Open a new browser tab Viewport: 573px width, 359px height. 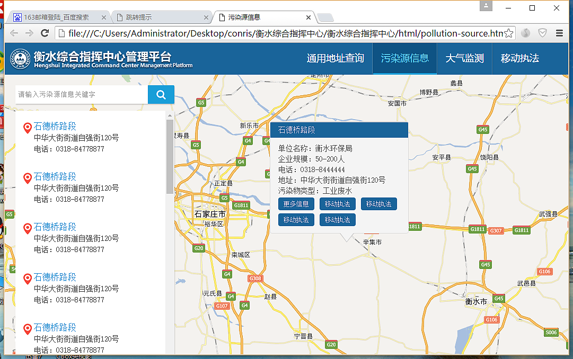[325, 17]
